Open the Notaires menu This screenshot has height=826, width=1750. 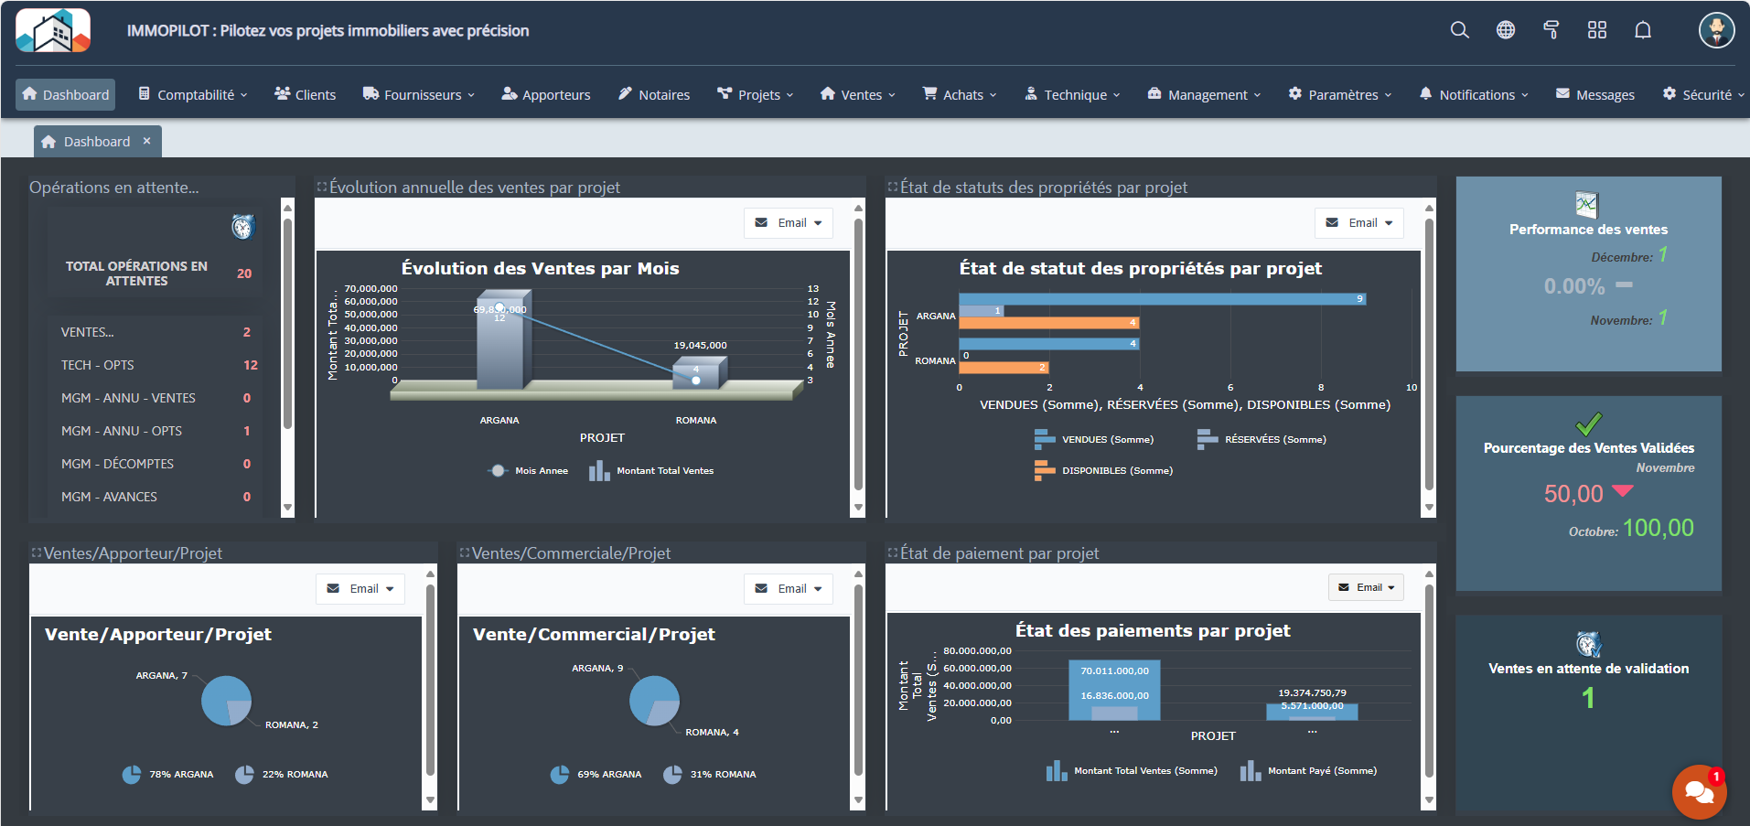654,94
